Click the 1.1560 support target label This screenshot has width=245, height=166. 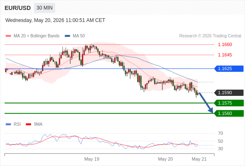(x=229, y=113)
